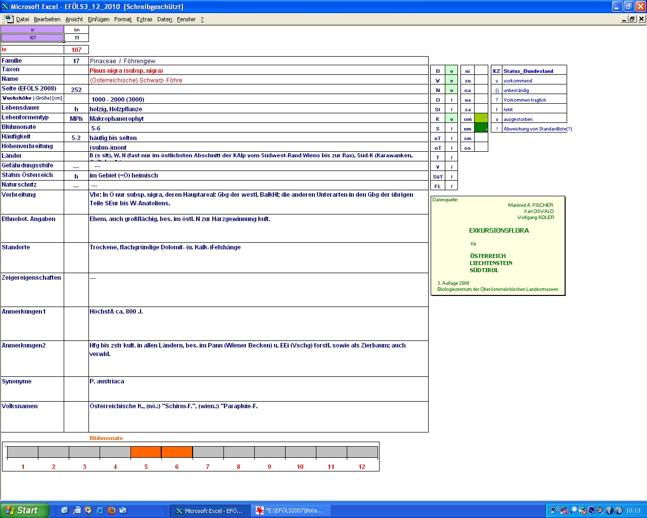Click the speaker volume tray icon

600,510
